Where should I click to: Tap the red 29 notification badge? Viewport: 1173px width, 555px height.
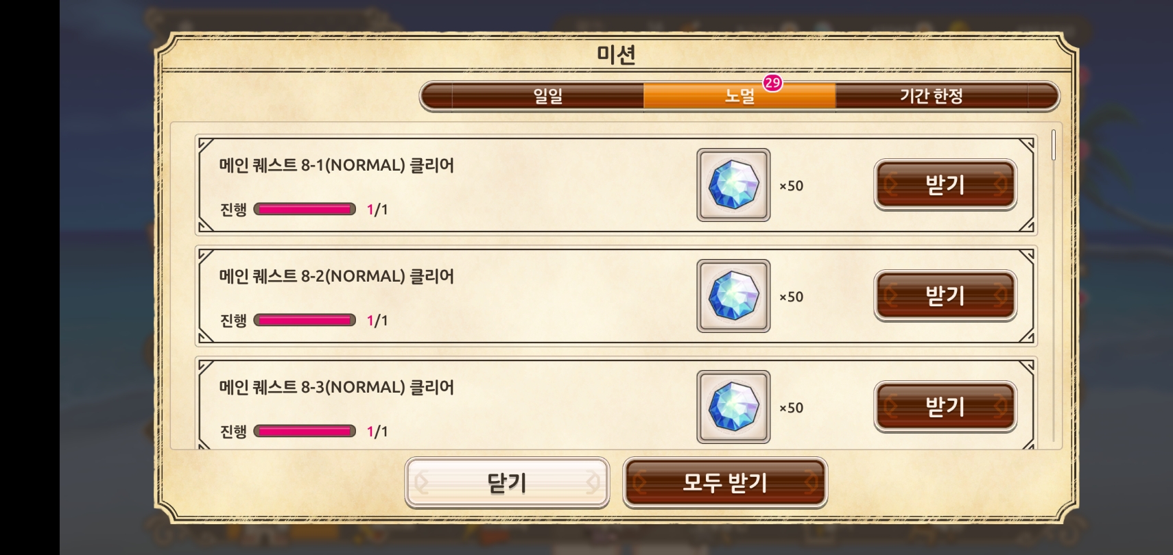coord(772,83)
